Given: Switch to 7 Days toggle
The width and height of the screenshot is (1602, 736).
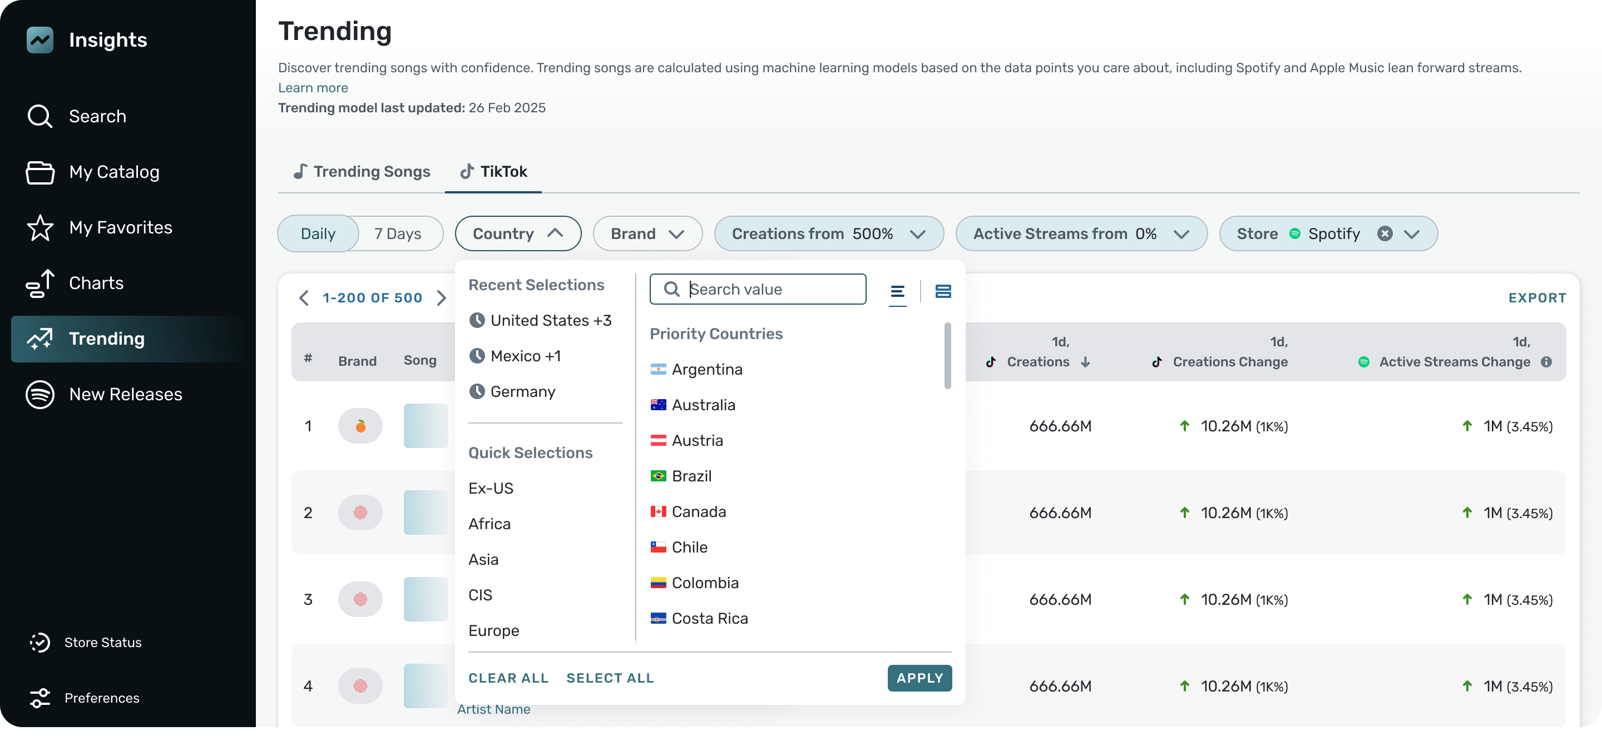Looking at the screenshot, I should tap(397, 233).
